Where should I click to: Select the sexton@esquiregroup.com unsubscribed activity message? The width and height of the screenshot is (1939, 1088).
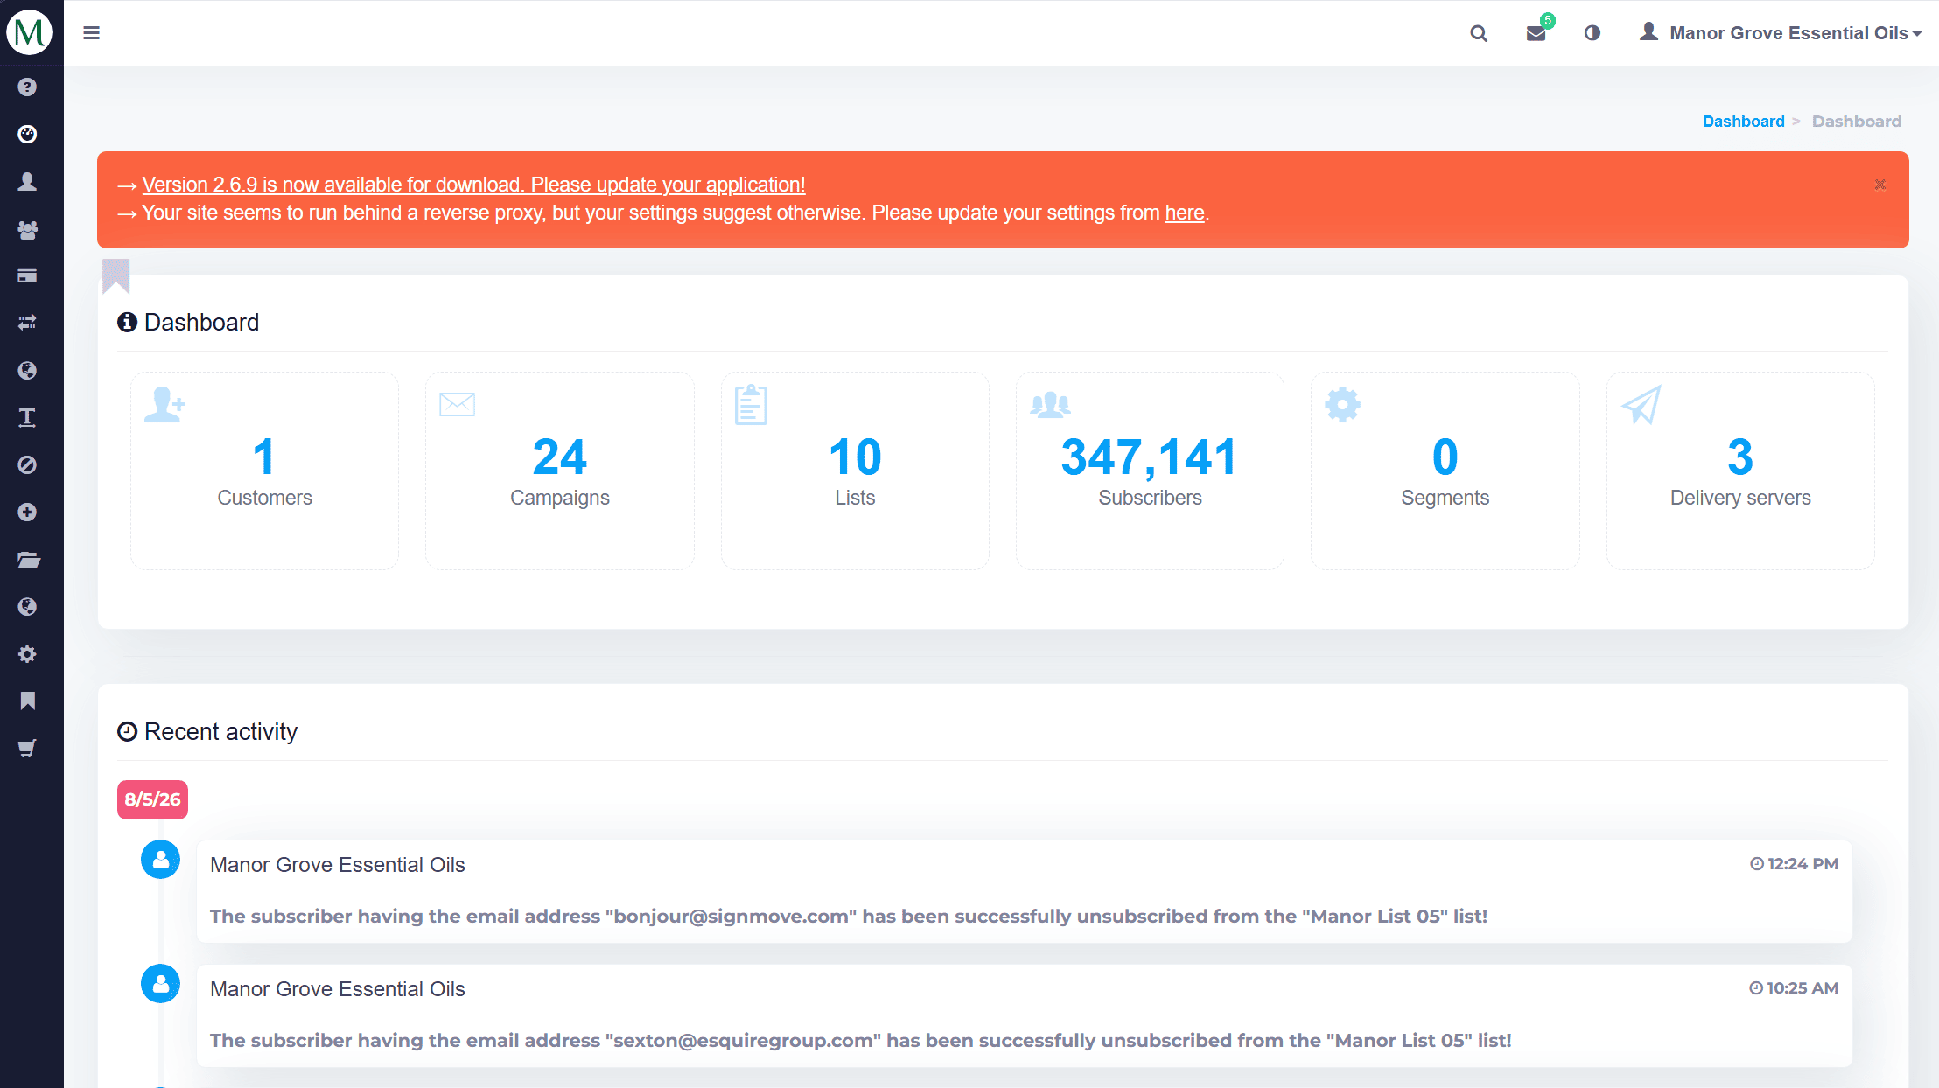[860, 1041]
